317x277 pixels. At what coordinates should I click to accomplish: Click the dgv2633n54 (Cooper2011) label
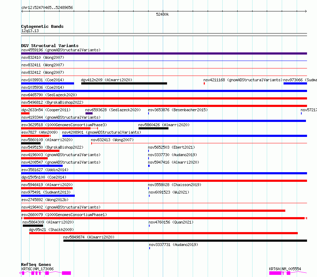[46, 110]
